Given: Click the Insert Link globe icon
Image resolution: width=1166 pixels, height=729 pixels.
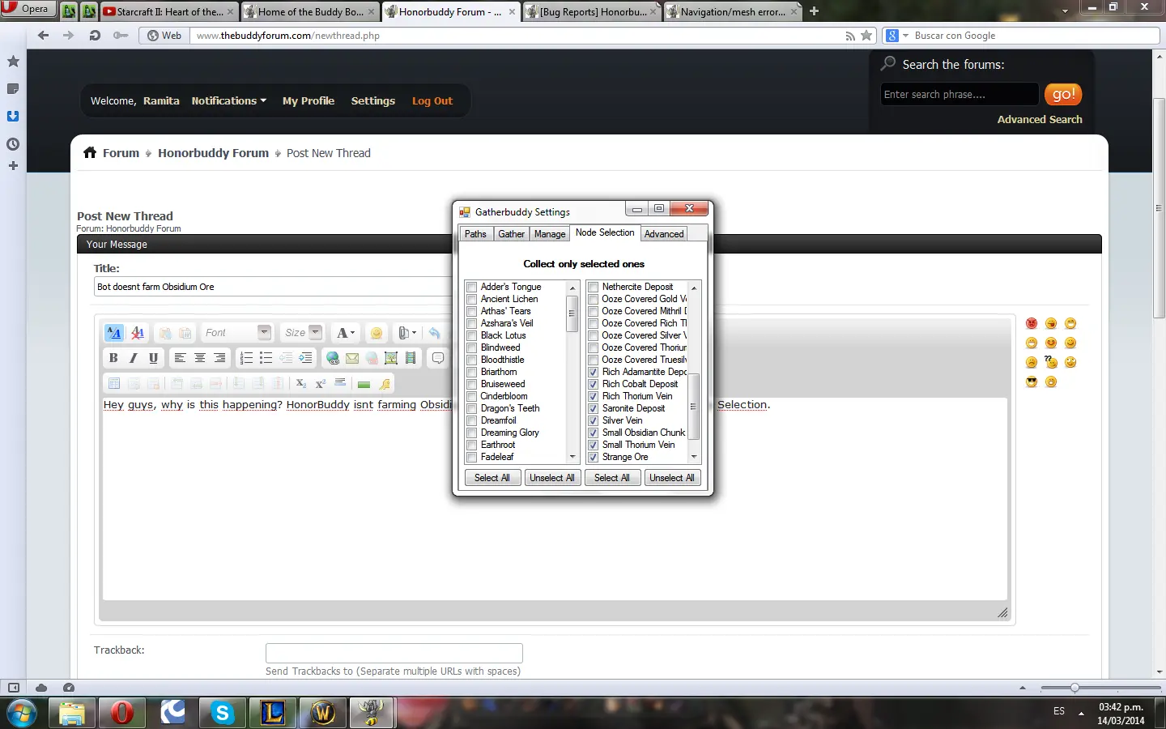Looking at the screenshot, I should 333,358.
